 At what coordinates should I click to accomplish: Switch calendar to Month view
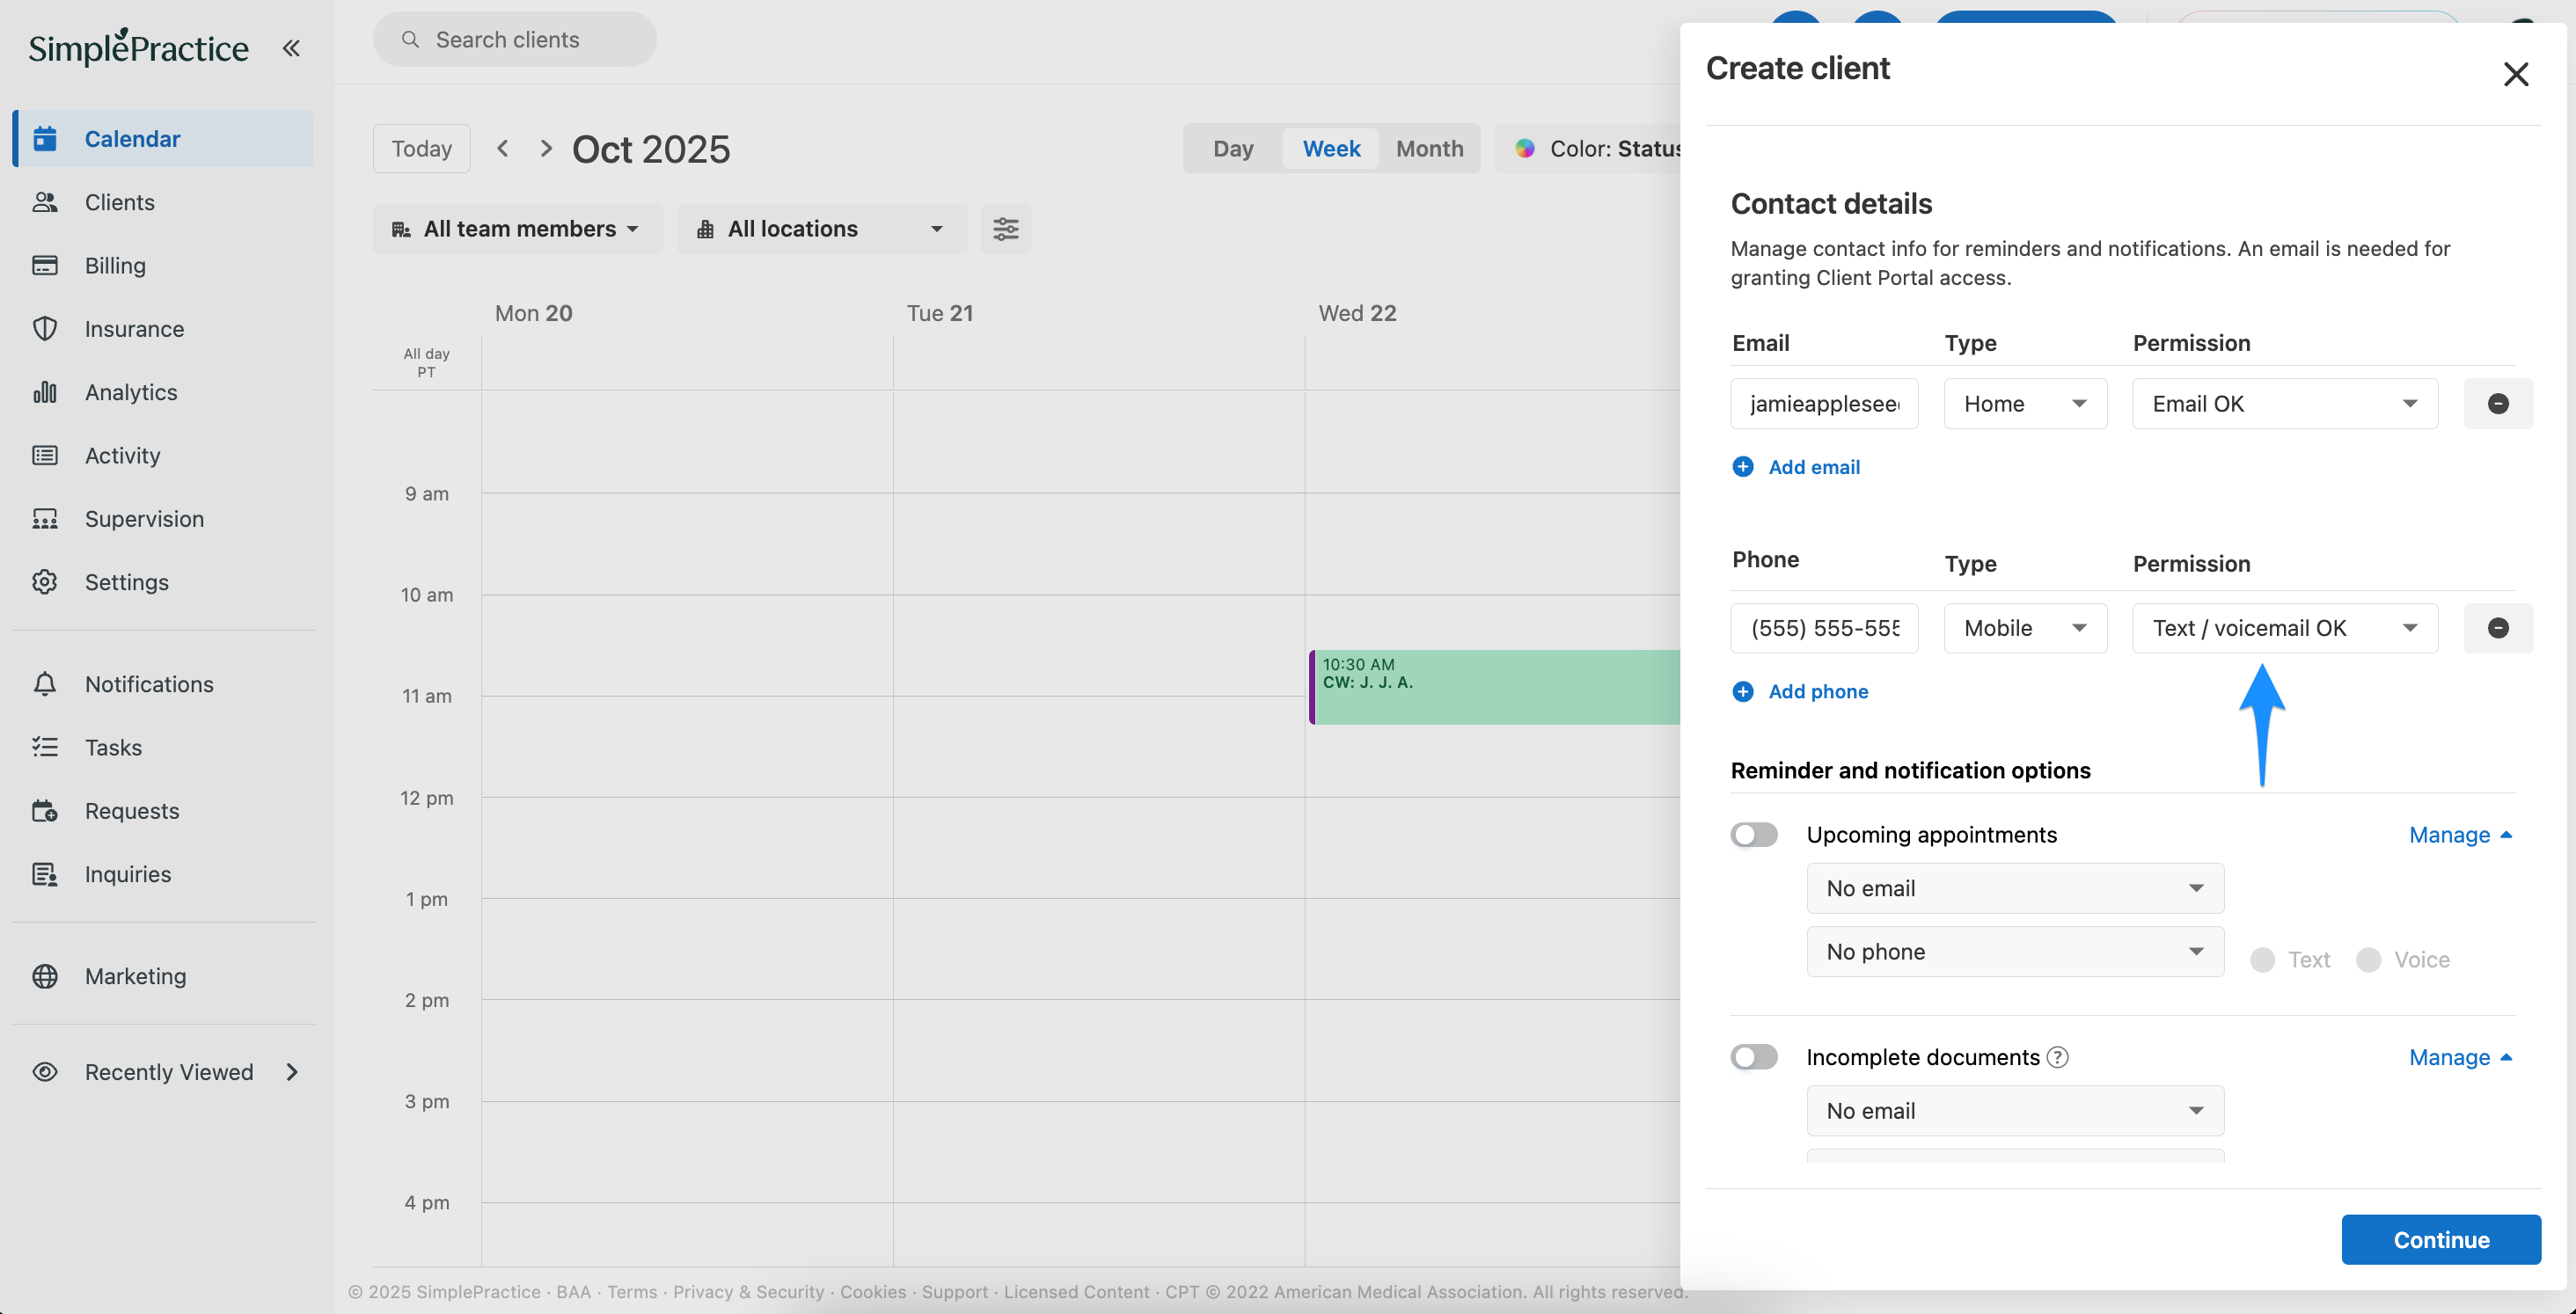point(1429,149)
